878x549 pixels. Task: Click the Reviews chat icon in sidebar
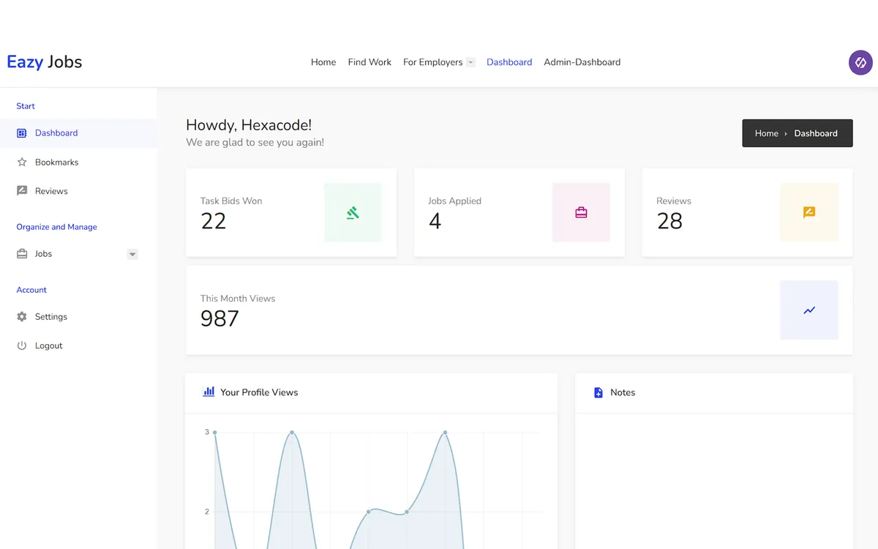tap(22, 191)
